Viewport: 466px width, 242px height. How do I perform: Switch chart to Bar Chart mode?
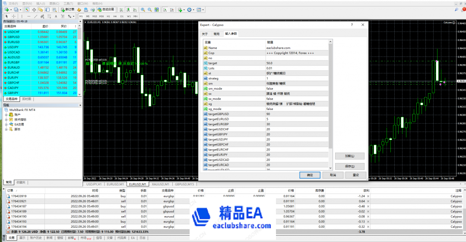(121, 10)
